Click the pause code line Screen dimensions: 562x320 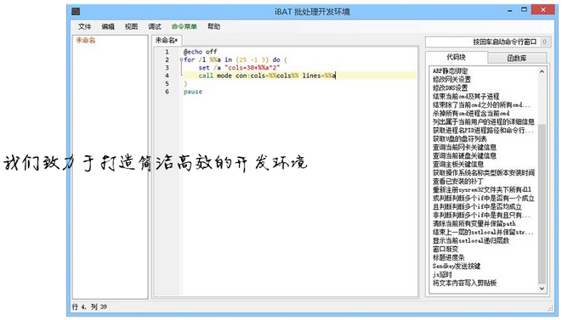click(x=193, y=92)
